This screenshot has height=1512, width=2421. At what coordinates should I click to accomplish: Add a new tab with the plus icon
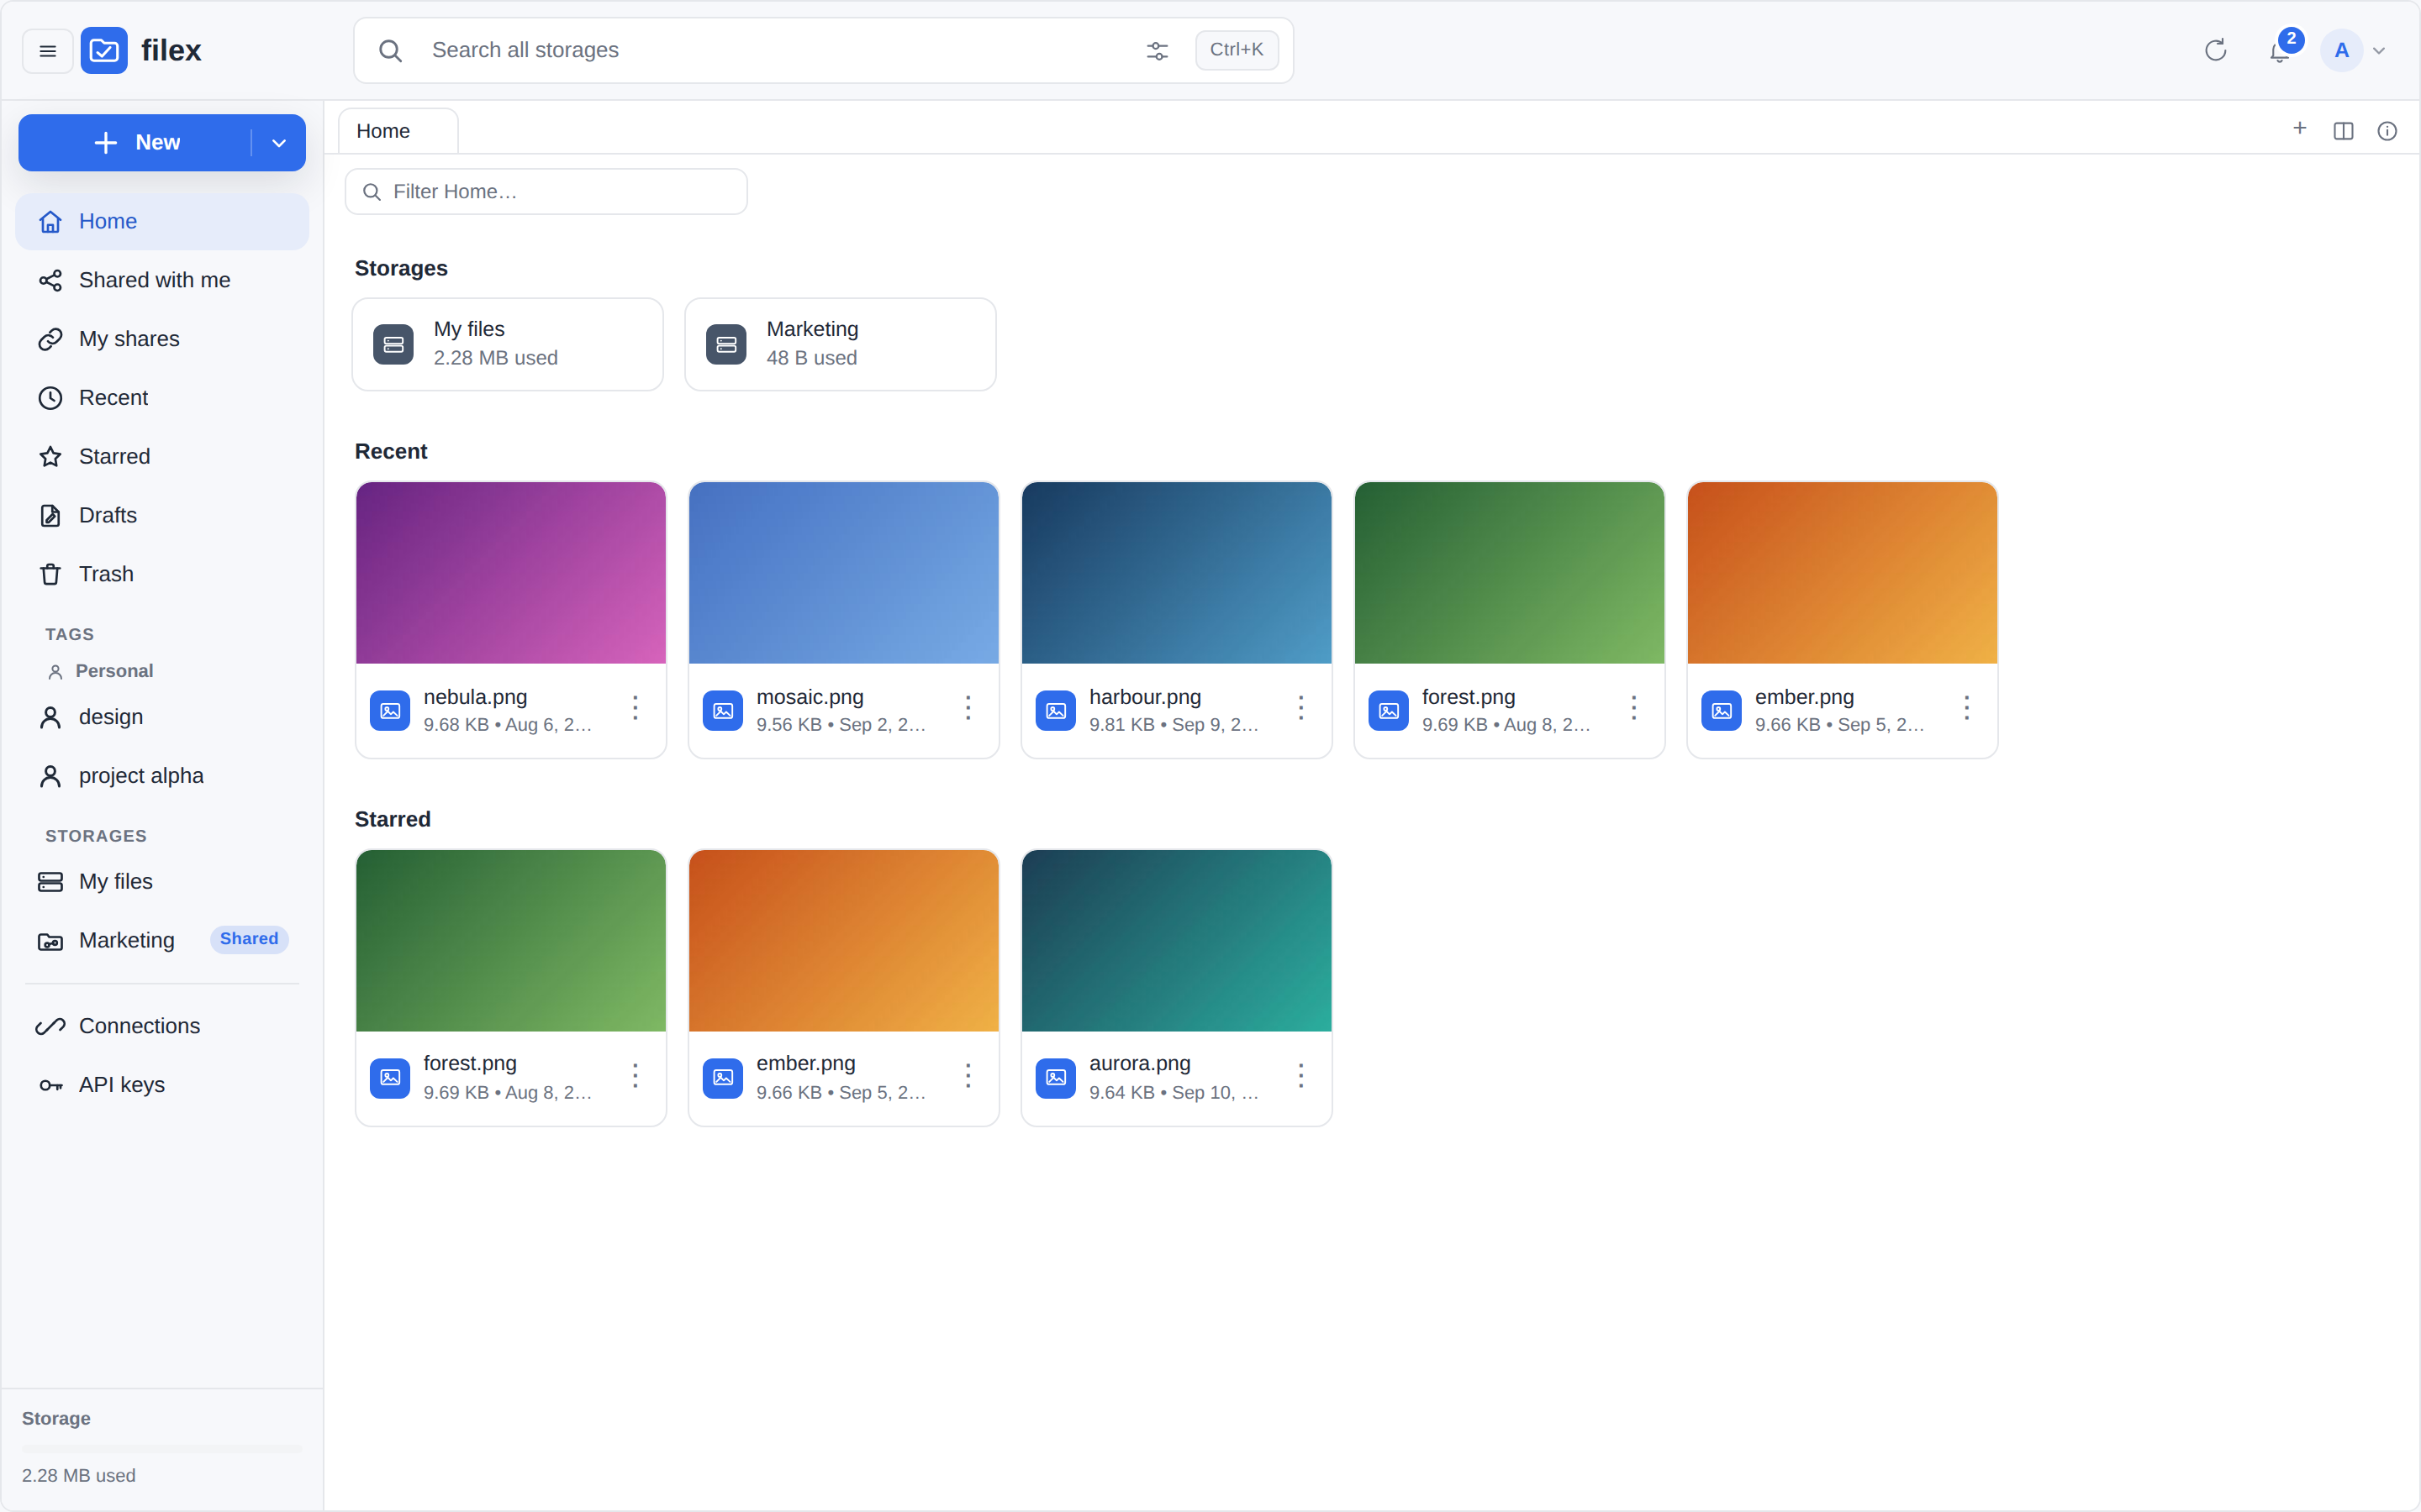click(2299, 129)
